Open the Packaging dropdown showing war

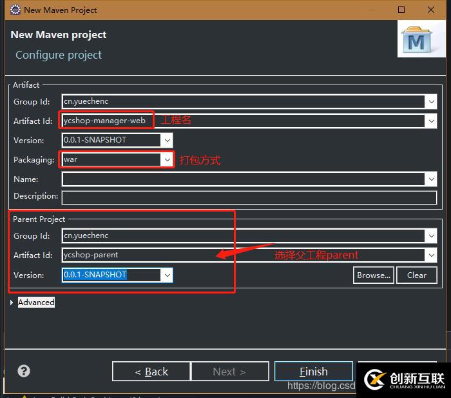167,159
